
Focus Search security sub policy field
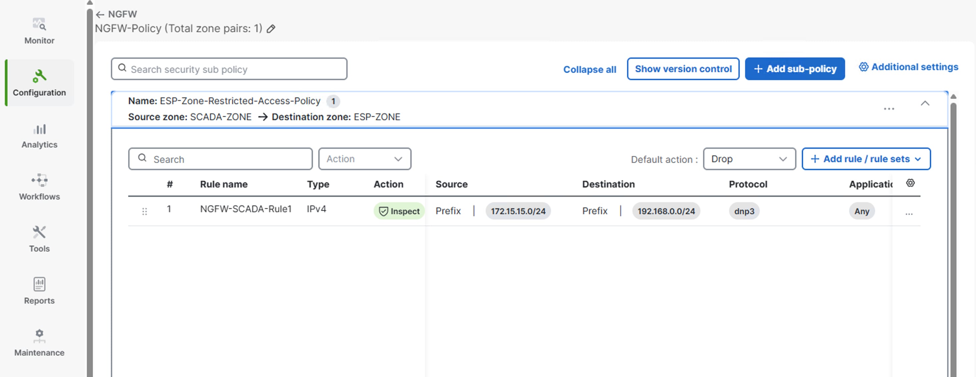tap(229, 69)
